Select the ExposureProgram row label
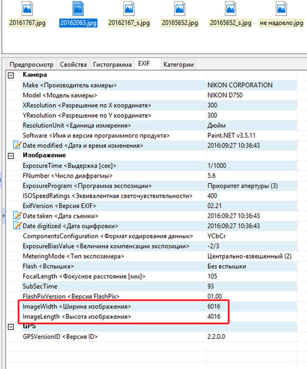307x369 pixels. click(87, 186)
